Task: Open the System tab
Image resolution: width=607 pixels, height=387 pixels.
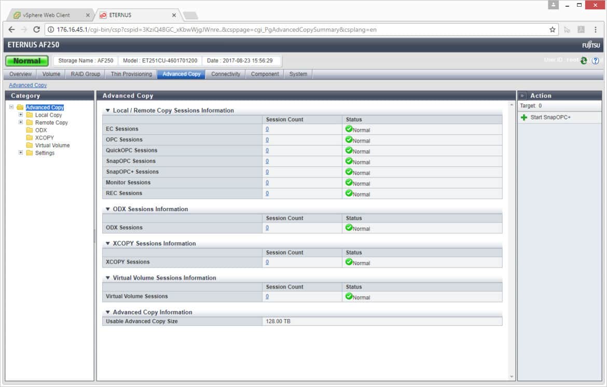Action: [x=298, y=74]
